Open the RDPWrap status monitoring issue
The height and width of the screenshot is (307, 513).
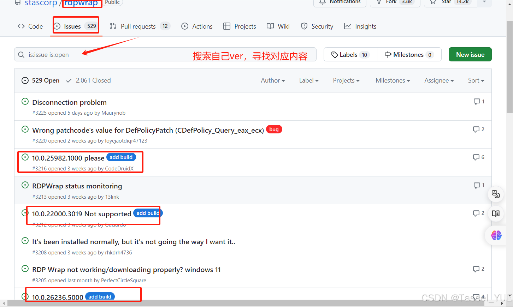click(x=77, y=186)
